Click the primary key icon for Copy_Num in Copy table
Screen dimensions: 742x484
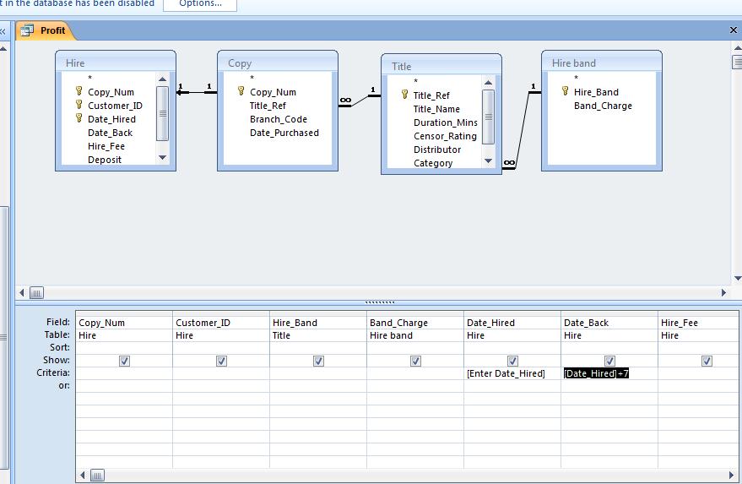click(x=241, y=91)
